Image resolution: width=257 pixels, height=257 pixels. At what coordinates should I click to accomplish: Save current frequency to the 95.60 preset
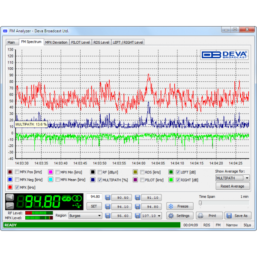tap(108, 216)
